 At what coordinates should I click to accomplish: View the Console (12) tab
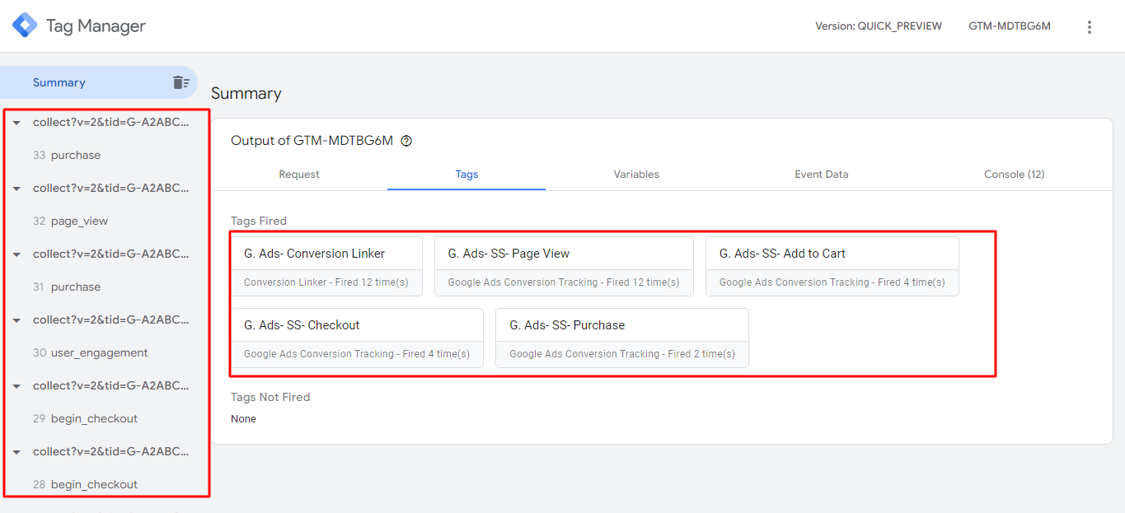[1014, 174]
